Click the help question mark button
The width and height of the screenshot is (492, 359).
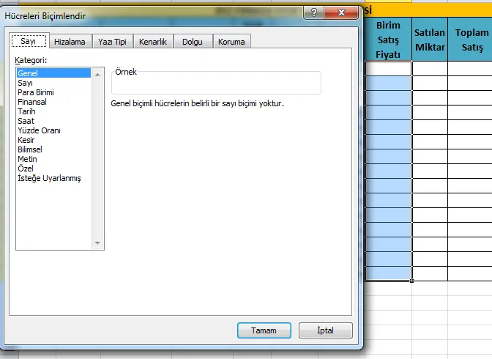[x=314, y=13]
